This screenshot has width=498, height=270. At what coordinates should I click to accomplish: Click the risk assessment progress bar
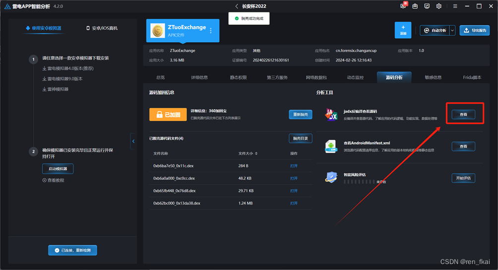[359, 182]
